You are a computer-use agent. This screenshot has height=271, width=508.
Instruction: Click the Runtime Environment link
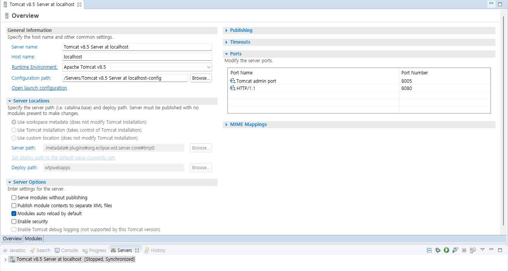tap(35, 67)
